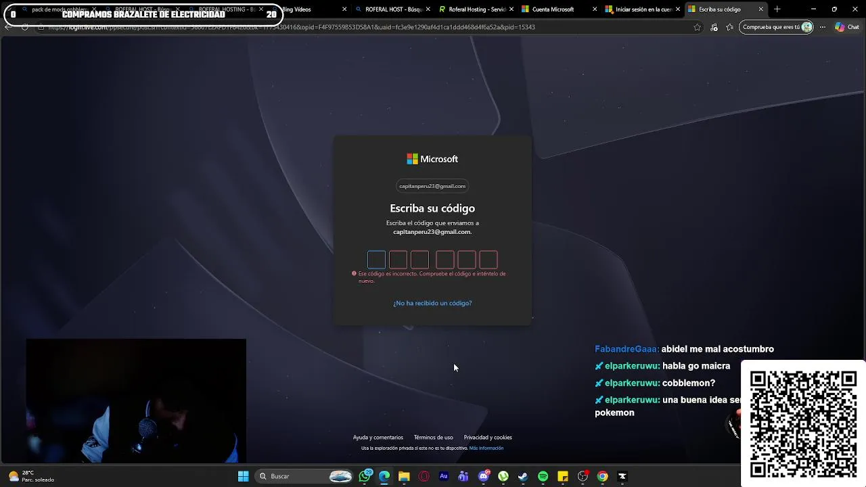Open OBS Studio from the taskbar
This screenshot has height=487, width=866.
click(583, 476)
